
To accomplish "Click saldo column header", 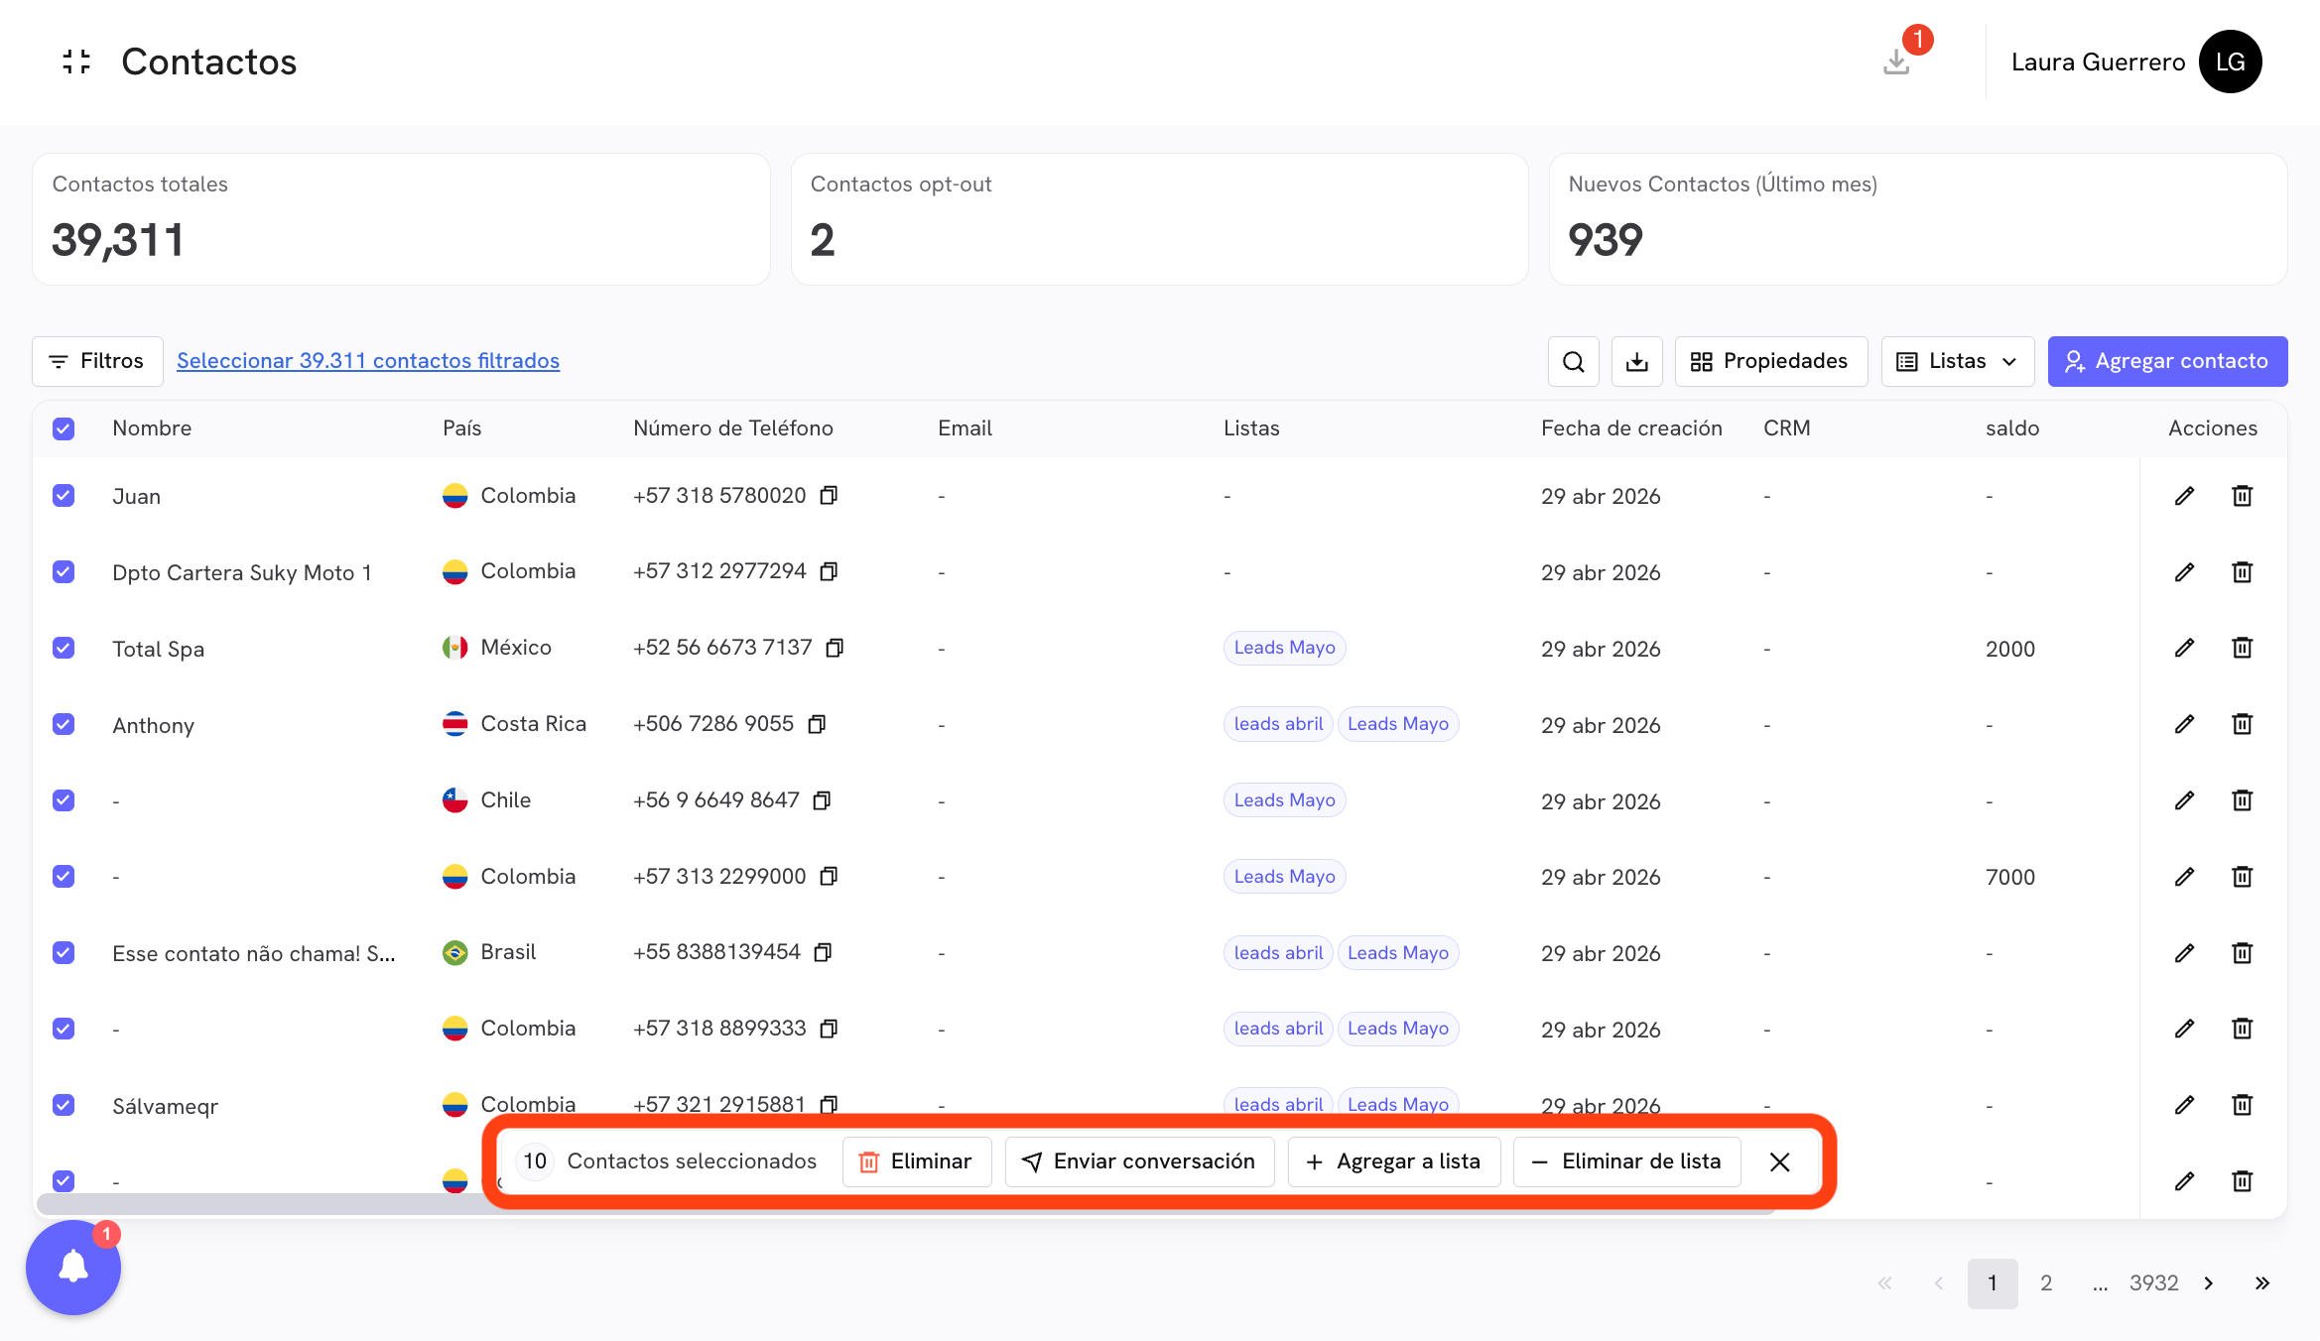I will point(2012,428).
